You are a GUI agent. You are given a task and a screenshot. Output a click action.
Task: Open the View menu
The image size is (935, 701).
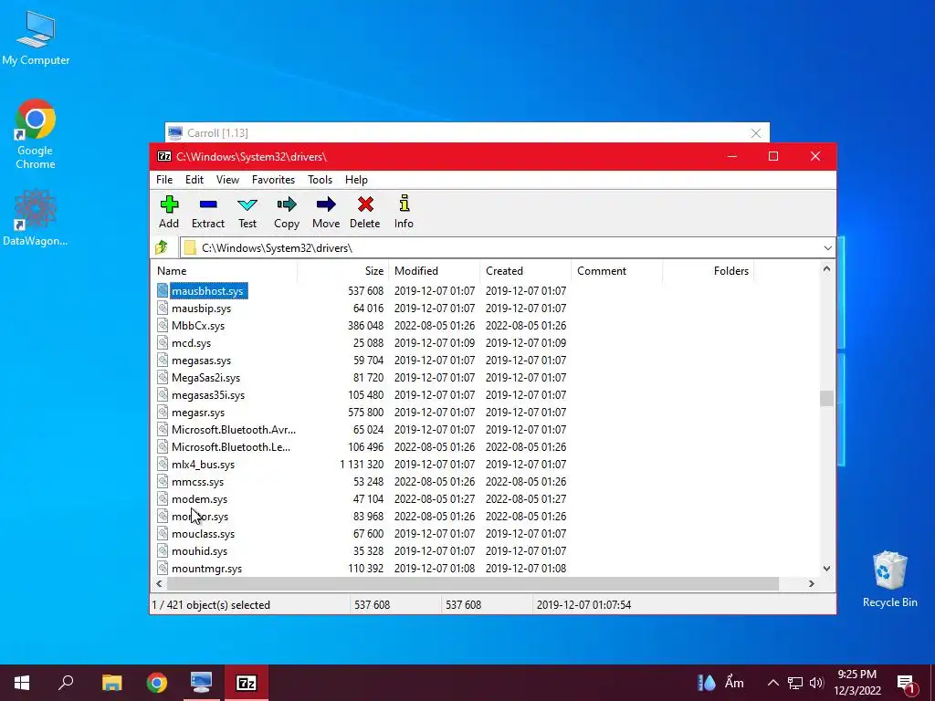point(227,180)
